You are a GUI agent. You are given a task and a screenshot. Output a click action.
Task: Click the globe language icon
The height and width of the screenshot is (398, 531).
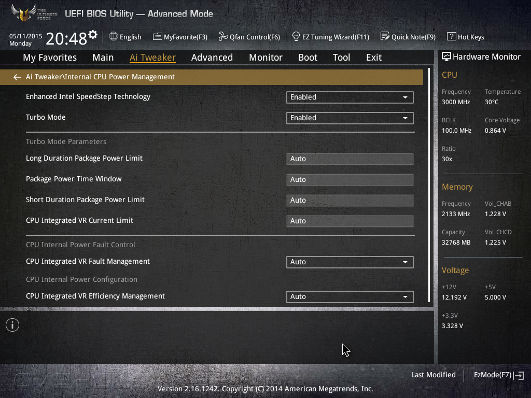click(x=114, y=36)
